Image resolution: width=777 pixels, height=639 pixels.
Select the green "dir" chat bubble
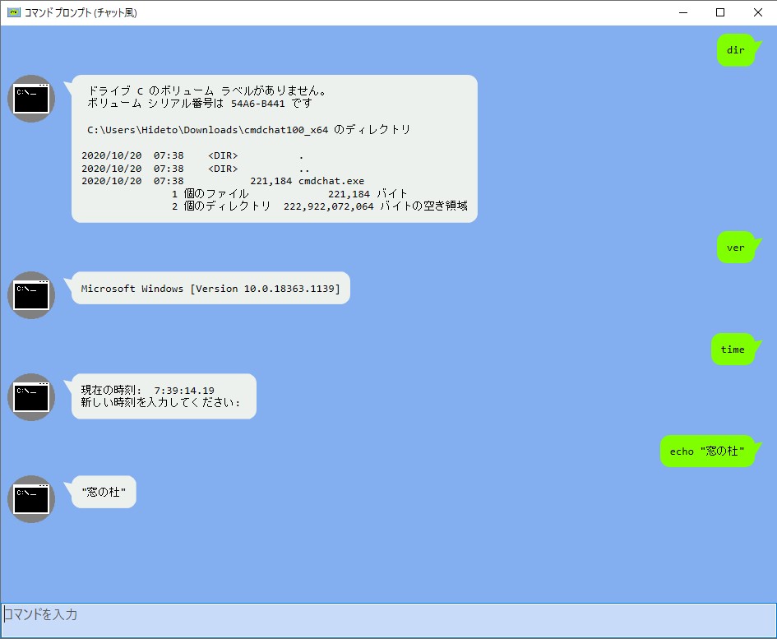(737, 50)
